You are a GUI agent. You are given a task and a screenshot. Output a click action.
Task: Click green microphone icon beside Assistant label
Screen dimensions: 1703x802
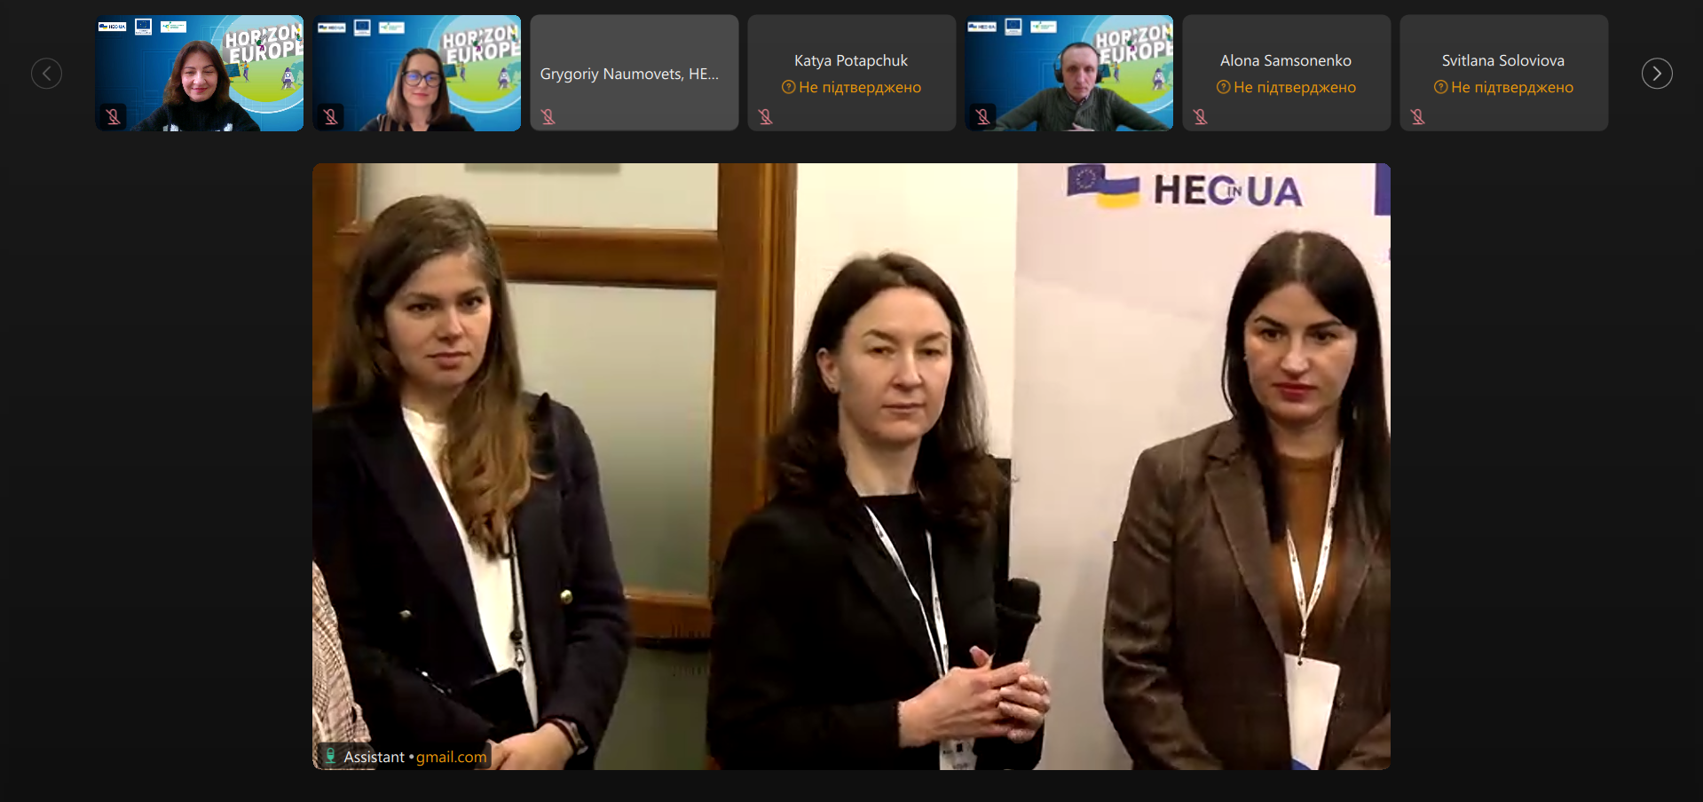pyautogui.click(x=330, y=756)
